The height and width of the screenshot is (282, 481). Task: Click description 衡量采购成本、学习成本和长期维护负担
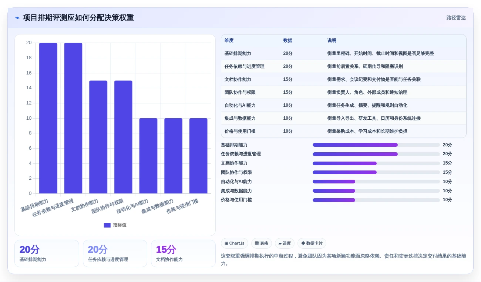tap(367, 131)
